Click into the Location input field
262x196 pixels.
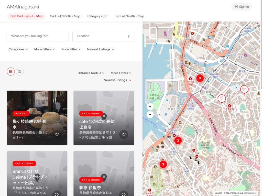(103, 36)
